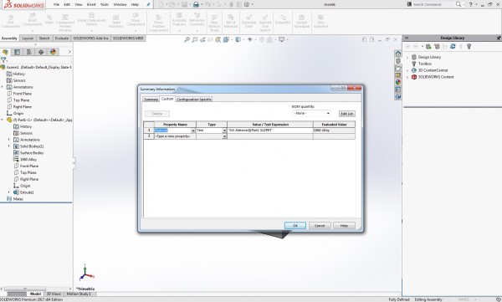
Task: Click the Zoom to Fit icon
Action: 187,39
